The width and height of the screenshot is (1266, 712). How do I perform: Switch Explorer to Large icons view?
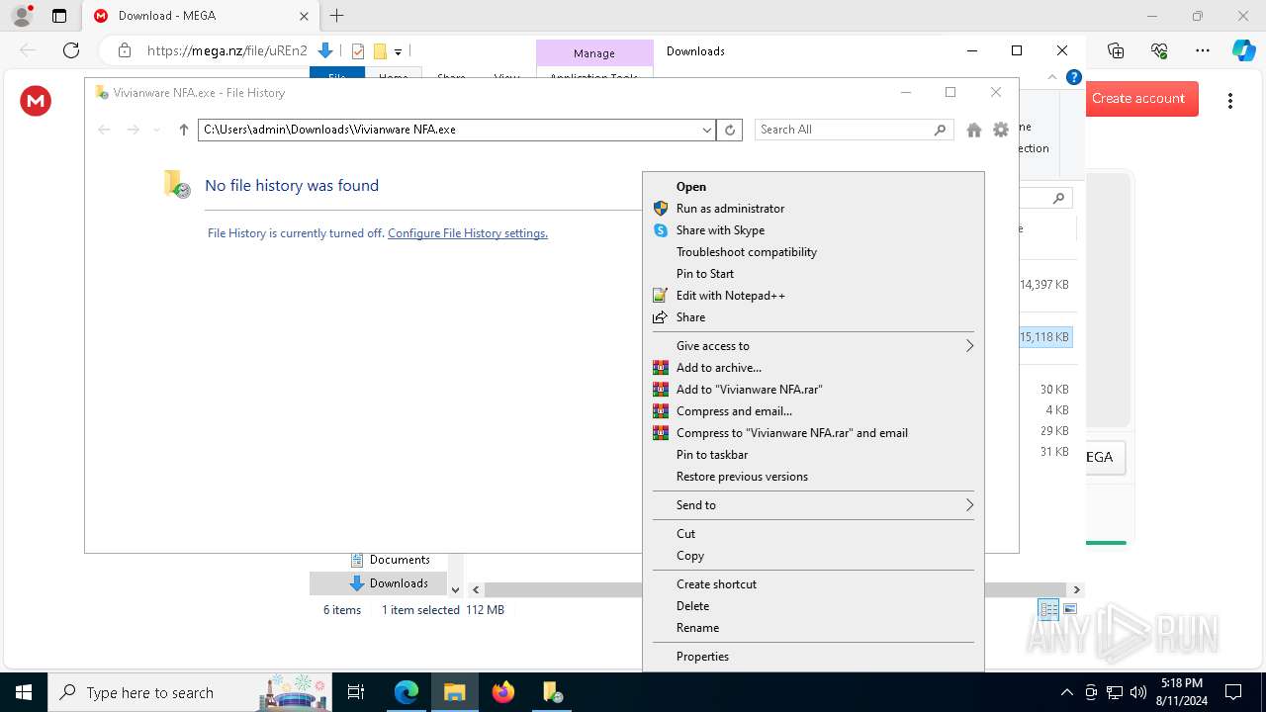[x=1070, y=610]
